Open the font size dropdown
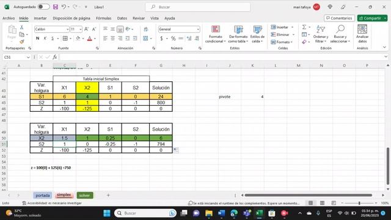Viewport: 391px width, 220px height. (80, 29)
